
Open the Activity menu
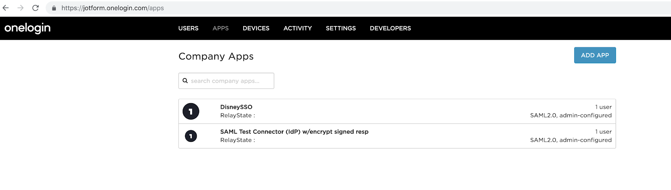pos(297,29)
